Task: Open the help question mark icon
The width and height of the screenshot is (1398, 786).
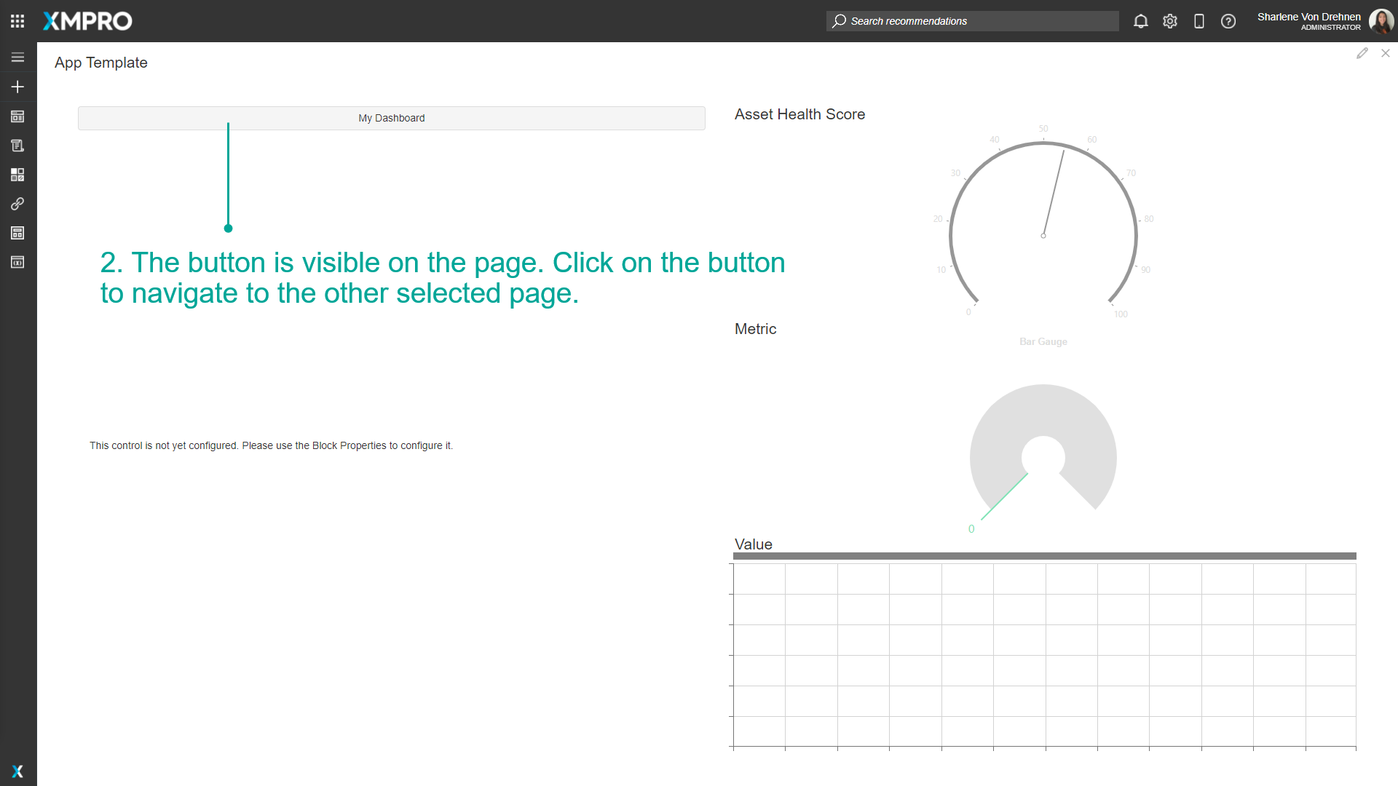Action: pyautogui.click(x=1228, y=21)
